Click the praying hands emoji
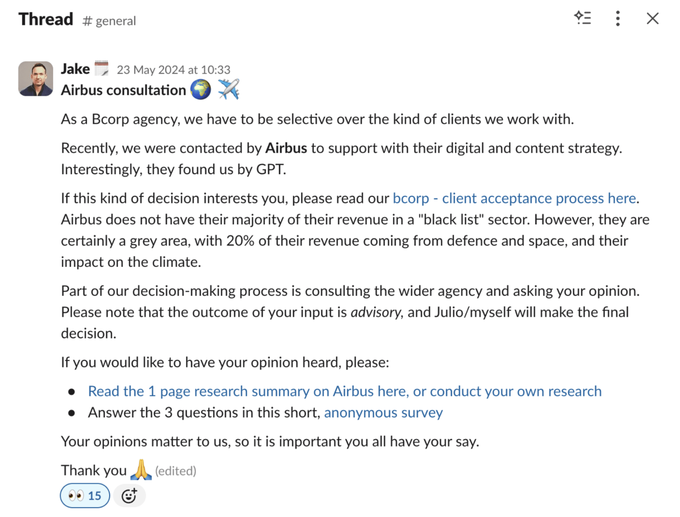The width and height of the screenshot is (680, 517). coord(141,470)
